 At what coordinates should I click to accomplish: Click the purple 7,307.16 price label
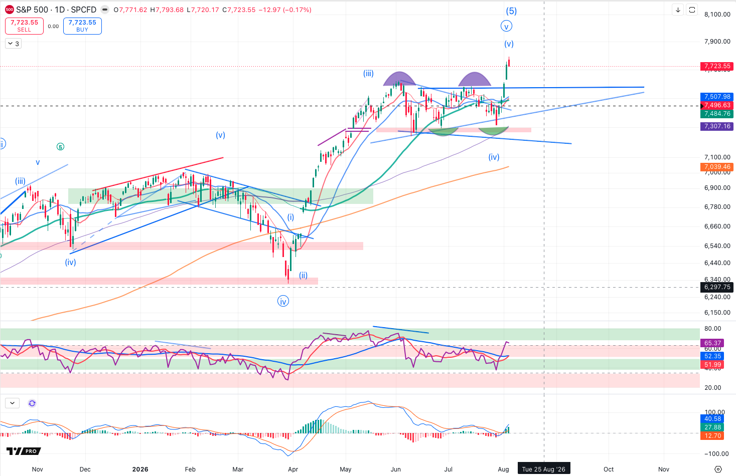click(x=717, y=126)
